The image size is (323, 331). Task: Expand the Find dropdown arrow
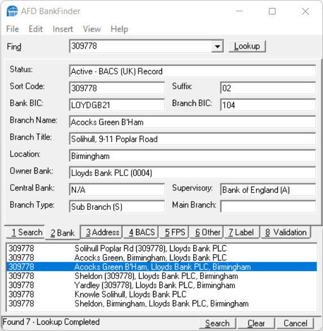(217, 46)
